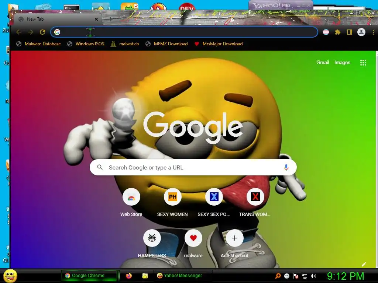Viewport: 378px width, 283px height.
Task: Go back with the yellow back arrow
Action: [x=19, y=32]
